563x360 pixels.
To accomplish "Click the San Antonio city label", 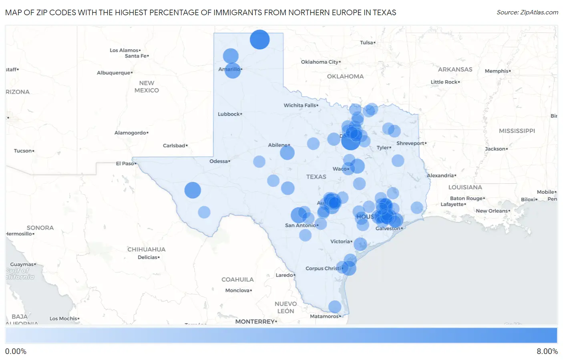I will [300, 225].
